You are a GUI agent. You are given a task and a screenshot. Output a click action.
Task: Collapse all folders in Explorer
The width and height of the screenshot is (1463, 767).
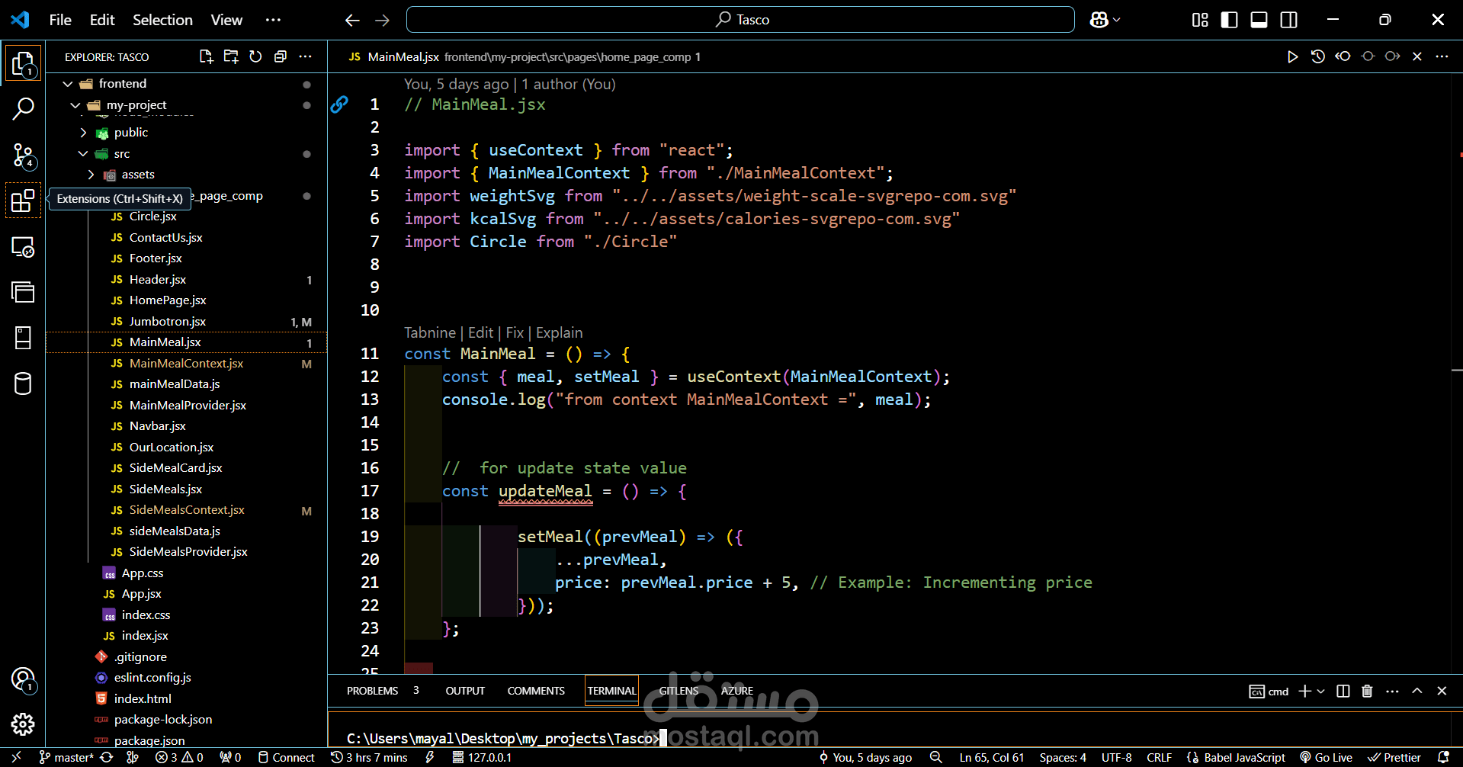click(281, 56)
